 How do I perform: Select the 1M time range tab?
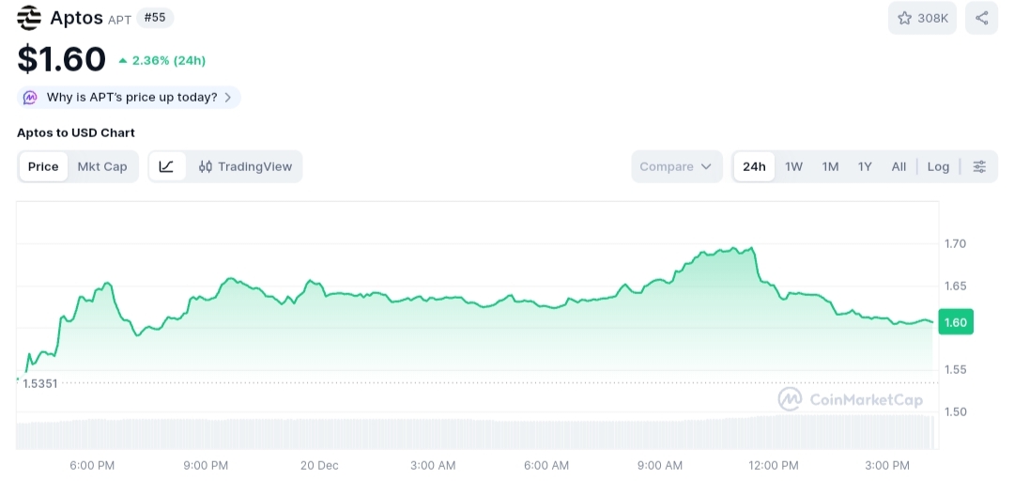point(830,167)
